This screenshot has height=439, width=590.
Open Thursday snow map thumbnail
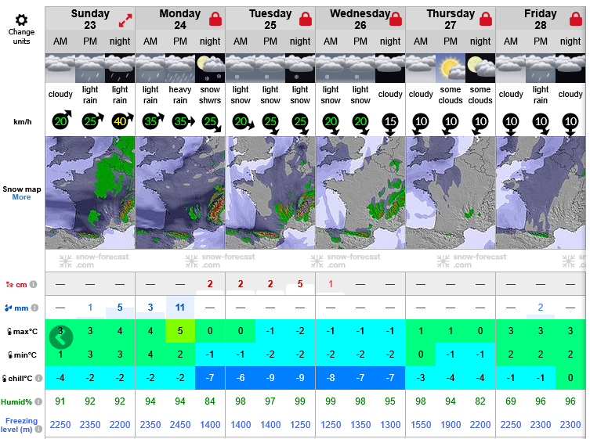(x=451, y=193)
